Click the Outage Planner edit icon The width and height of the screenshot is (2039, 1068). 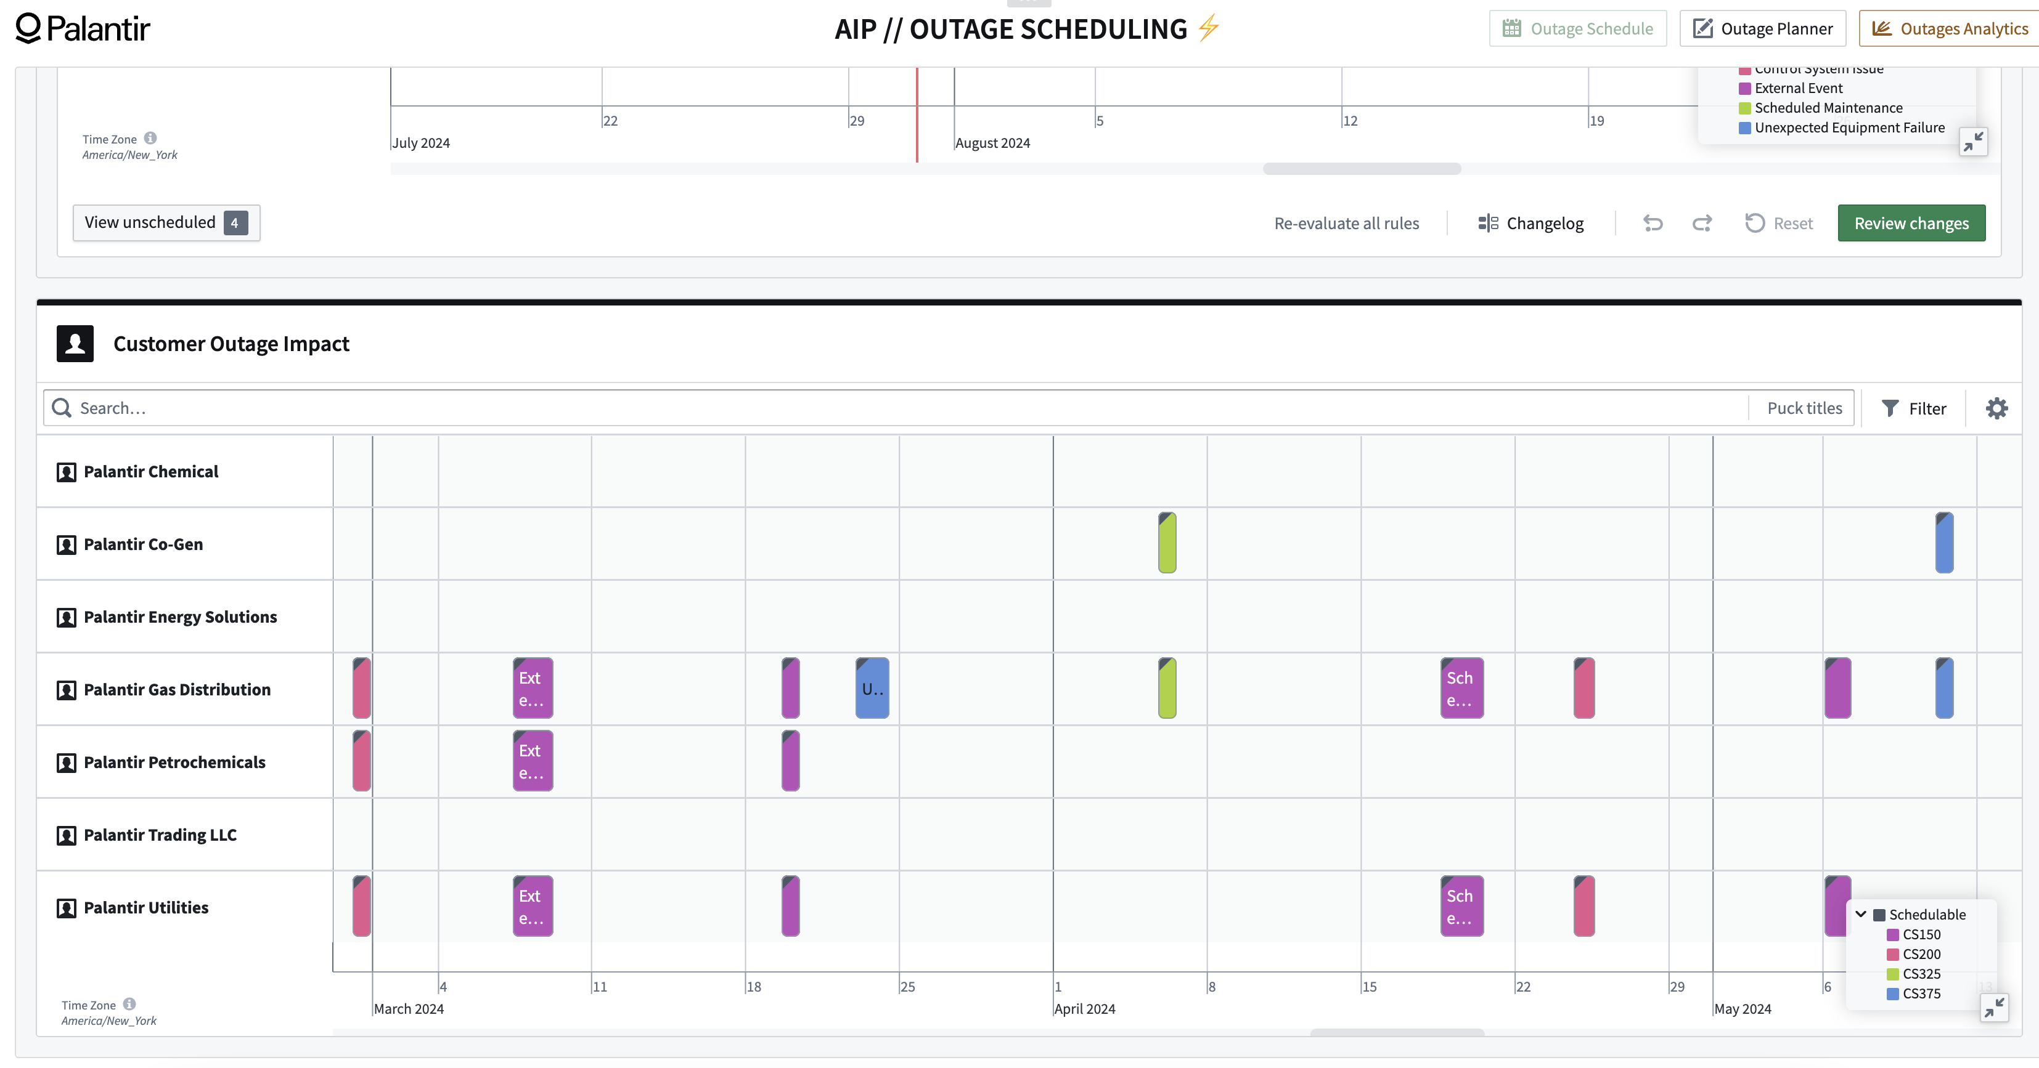tap(1702, 28)
